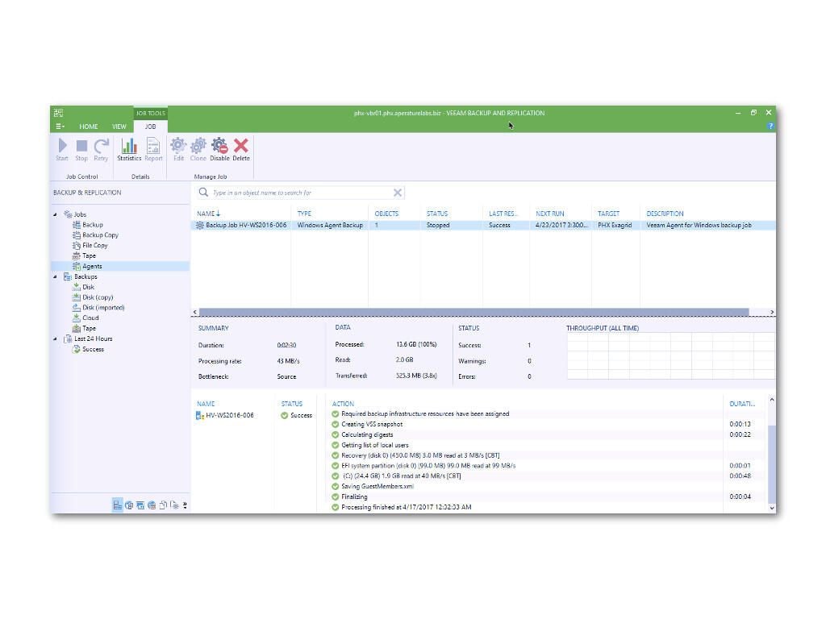This screenshot has width=826, height=619.
Task: Click the search field for object names
Action: click(x=300, y=193)
